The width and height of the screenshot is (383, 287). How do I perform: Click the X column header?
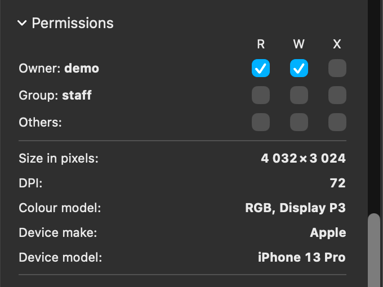coord(337,44)
